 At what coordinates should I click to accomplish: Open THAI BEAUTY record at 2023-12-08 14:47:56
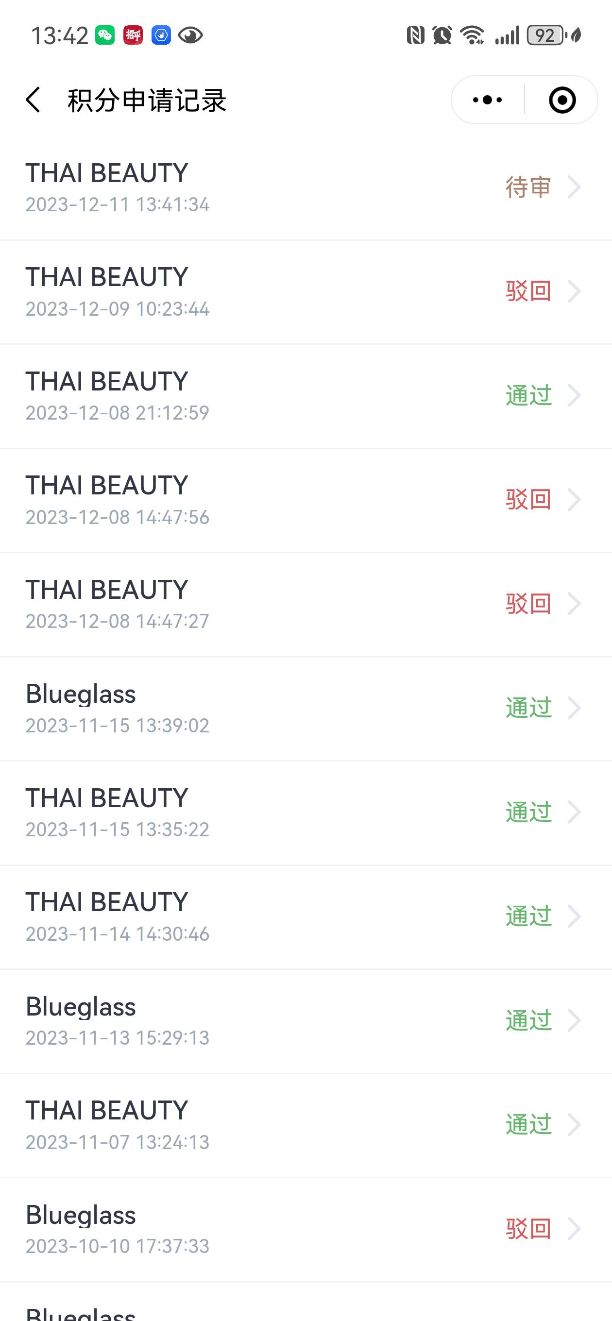point(306,500)
